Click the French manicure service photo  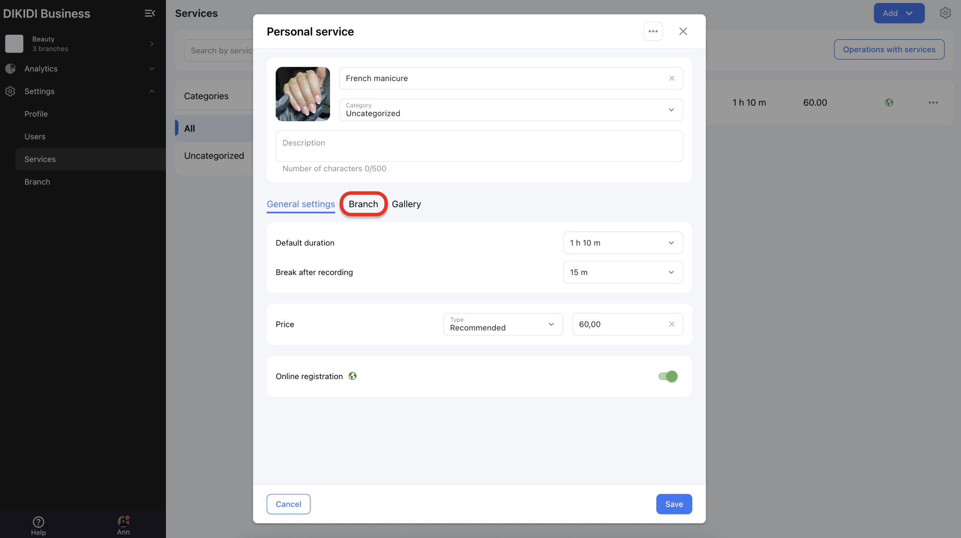tap(303, 94)
